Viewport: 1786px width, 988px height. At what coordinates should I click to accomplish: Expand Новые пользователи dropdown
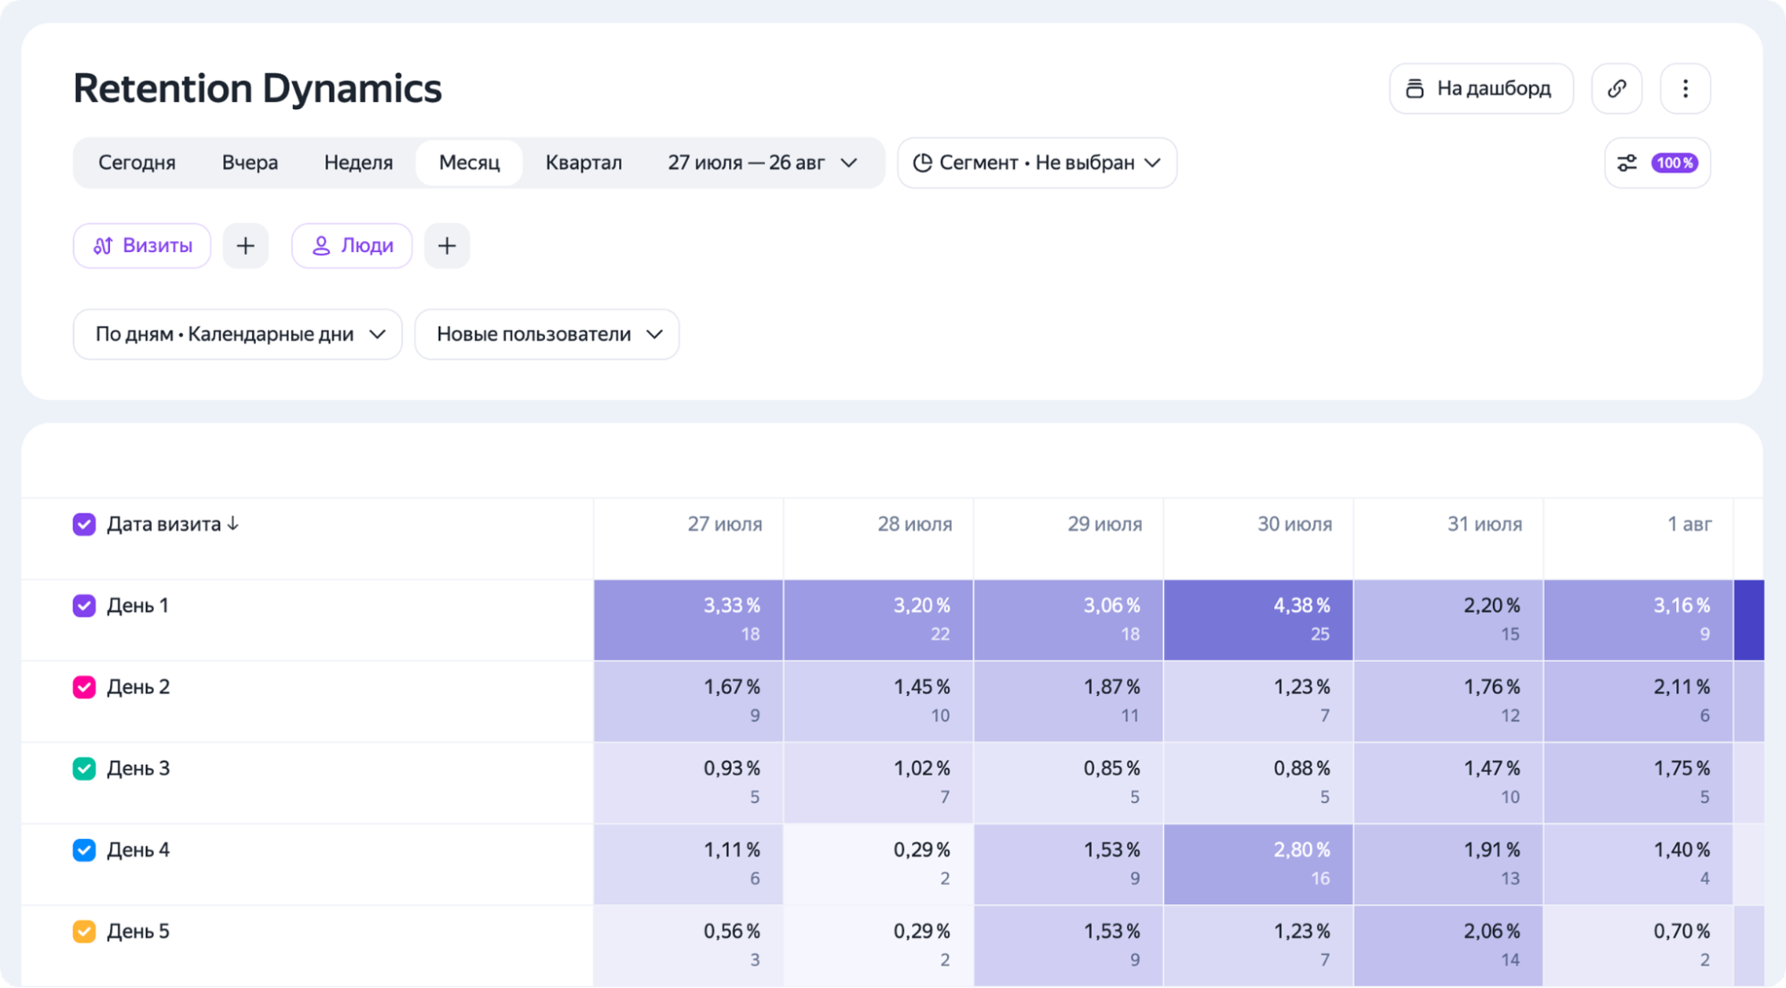(x=547, y=334)
